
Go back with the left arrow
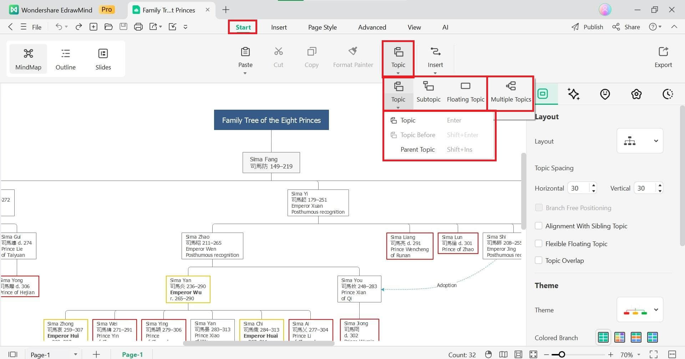pyautogui.click(x=11, y=27)
